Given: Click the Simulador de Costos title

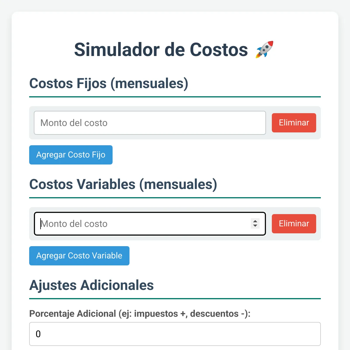Looking at the screenshot, I should click(161, 50).
